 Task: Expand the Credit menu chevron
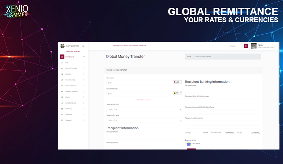pos(84,97)
